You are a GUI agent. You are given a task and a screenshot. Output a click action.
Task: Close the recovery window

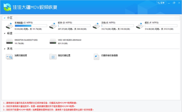click(179, 3)
